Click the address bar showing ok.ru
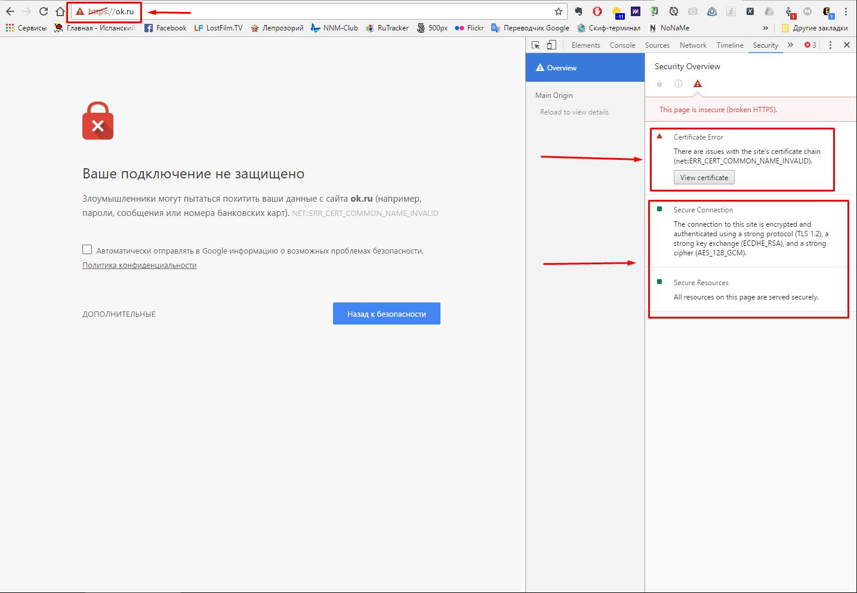 coord(319,11)
